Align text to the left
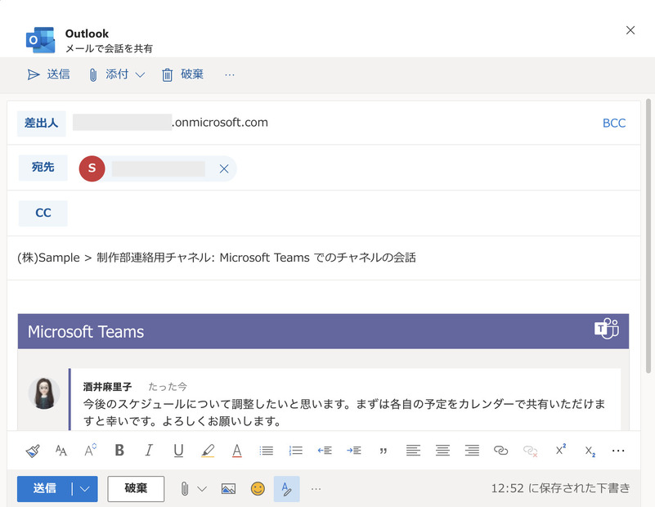The height and width of the screenshot is (507, 655). click(413, 451)
